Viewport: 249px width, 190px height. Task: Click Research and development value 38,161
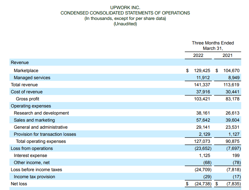click(x=203, y=113)
